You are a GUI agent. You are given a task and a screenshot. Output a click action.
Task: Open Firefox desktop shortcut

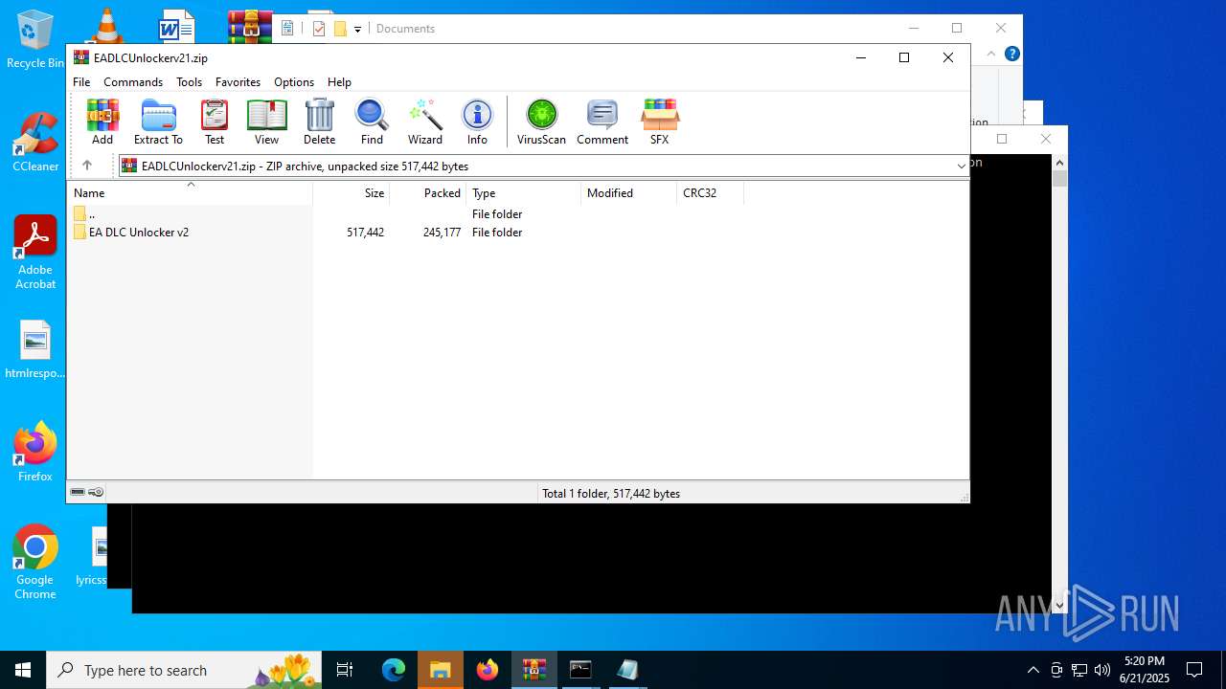tap(35, 451)
